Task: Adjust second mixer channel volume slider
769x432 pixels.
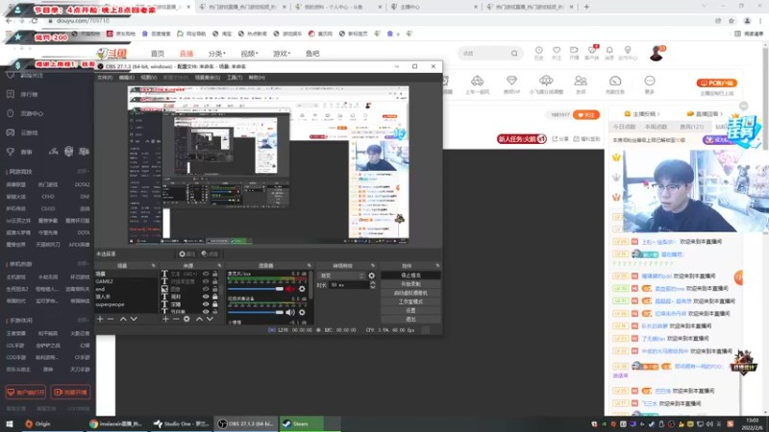Action: tap(256, 312)
